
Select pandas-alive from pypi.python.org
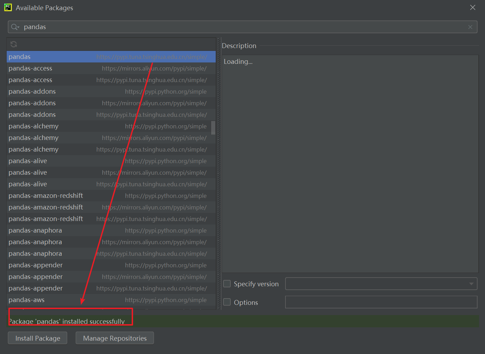click(x=111, y=161)
